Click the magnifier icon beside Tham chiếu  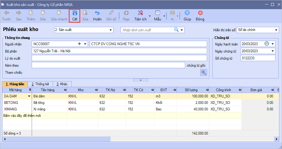204,73
